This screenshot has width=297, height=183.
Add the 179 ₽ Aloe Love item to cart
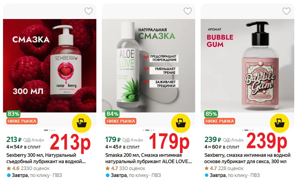(181, 123)
